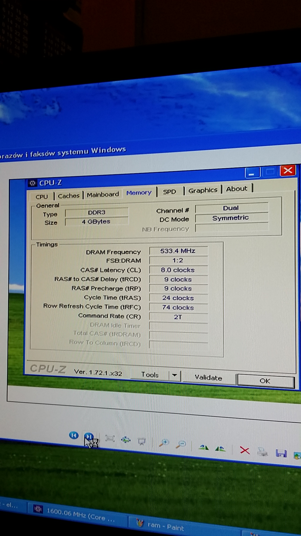
Task: Click the Ver. 1.72.1.x32 version text
Action: coord(98,373)
